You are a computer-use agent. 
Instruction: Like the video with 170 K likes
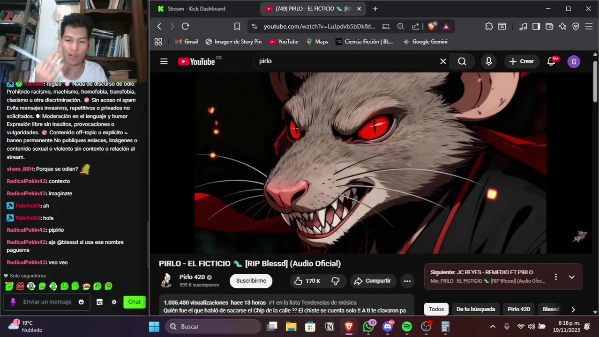tap(307, 281)
